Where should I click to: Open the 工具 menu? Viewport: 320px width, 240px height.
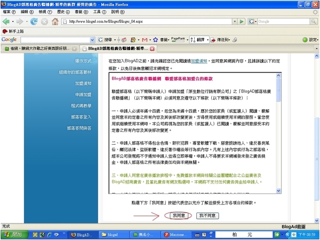point(100,12)
